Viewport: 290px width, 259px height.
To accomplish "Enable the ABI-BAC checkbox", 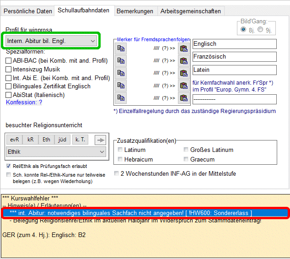I will point(9,61).
